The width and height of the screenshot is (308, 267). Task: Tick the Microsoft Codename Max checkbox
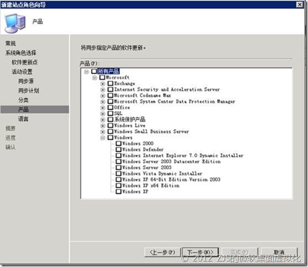110,96
